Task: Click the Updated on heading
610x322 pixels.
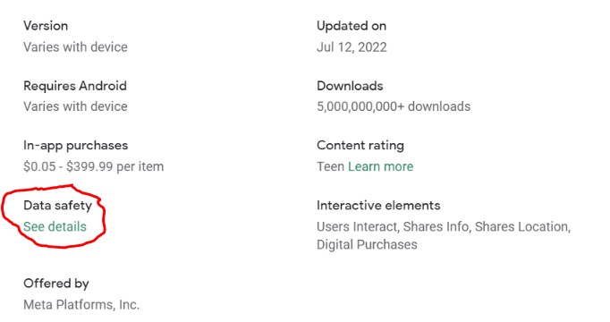Action: [352, 26]
